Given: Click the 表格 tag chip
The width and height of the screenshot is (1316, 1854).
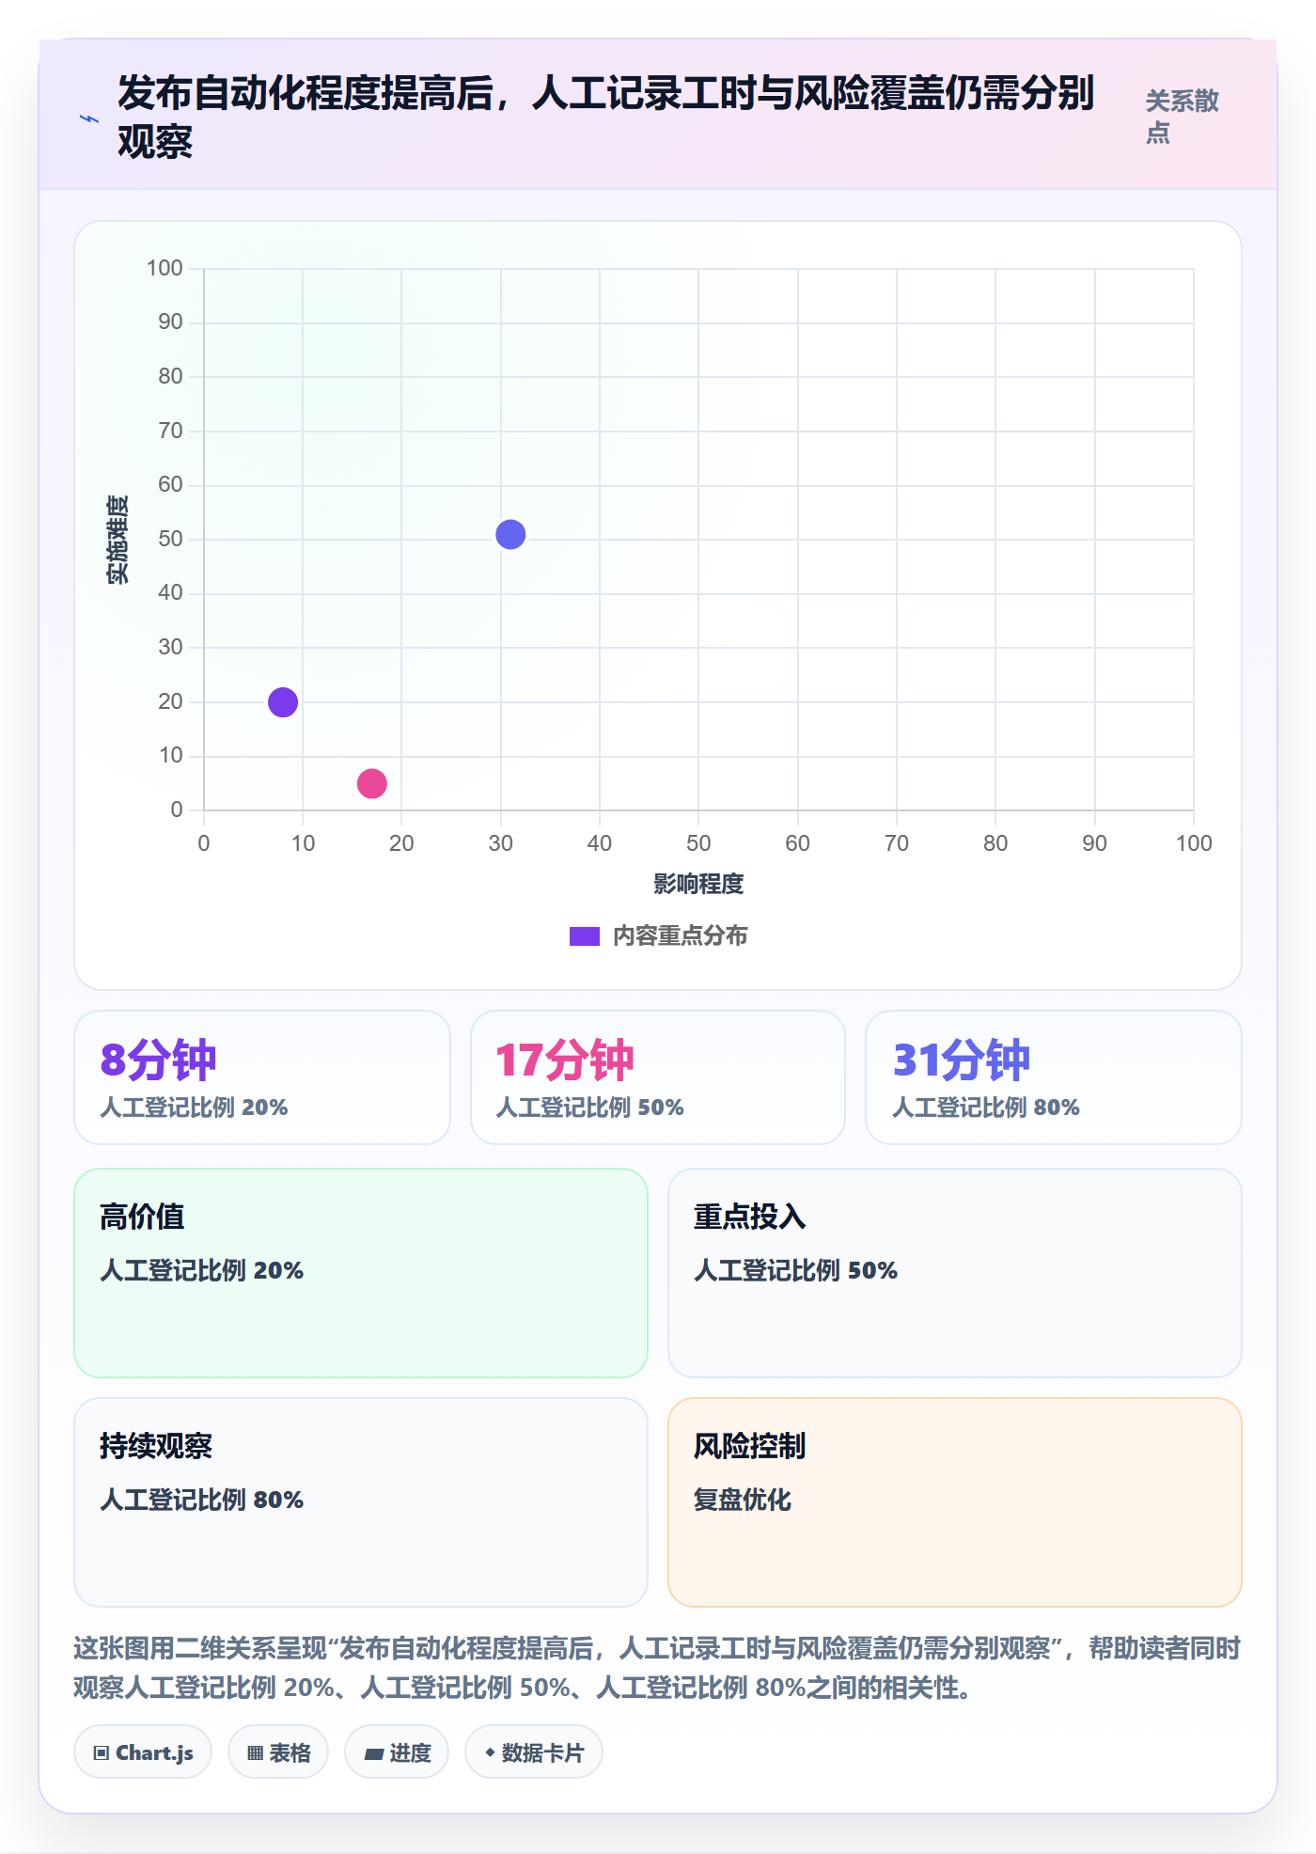Looking at the screenshot, I should coord(278,1752).
